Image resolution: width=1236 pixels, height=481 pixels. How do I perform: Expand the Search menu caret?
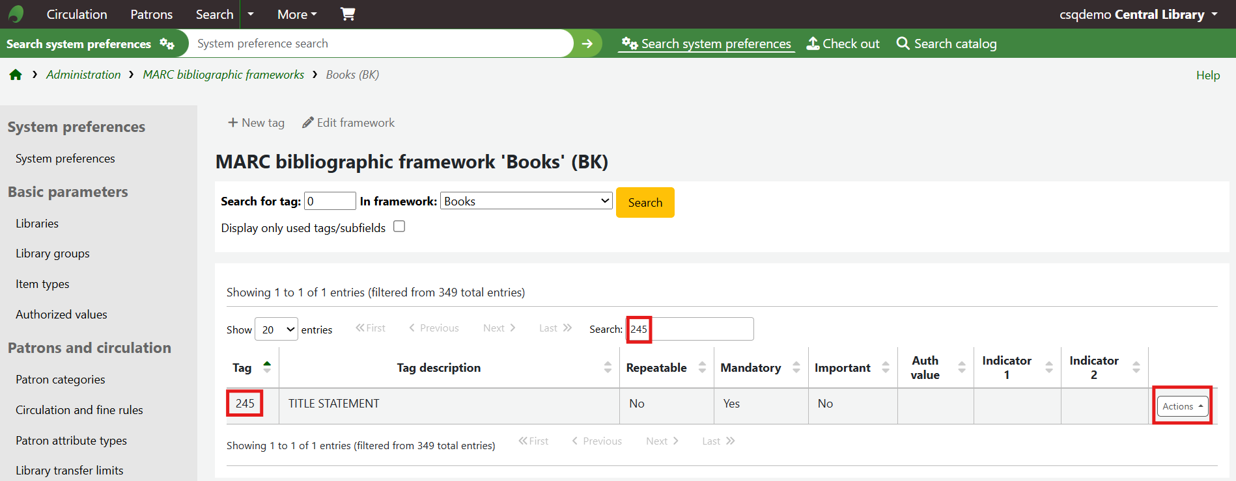tap(251, 14)
